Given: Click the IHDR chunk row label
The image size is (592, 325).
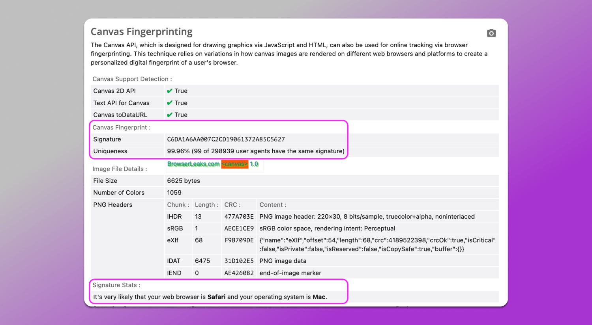Looking at the screenshot, I should [x=174, y=217].
